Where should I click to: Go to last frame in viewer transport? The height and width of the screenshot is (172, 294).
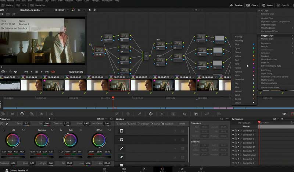(47, 71)
